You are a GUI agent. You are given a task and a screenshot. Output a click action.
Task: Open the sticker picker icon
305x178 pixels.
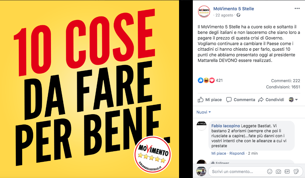point(296,171)
